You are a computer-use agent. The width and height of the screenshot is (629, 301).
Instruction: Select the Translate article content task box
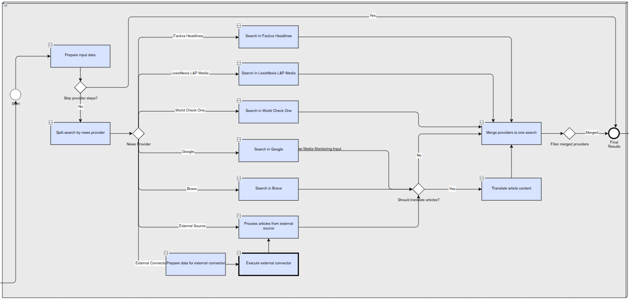(x=511, y=189)
